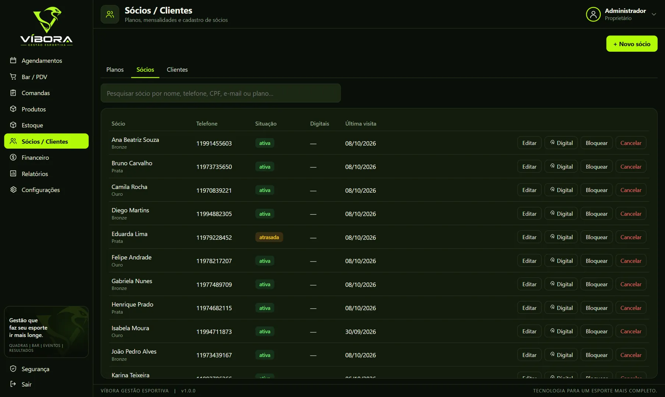This screenshot has height=397, width=665.
Task: Edit Bruno Carvalho's record
Action: click(x=529, y=167)
